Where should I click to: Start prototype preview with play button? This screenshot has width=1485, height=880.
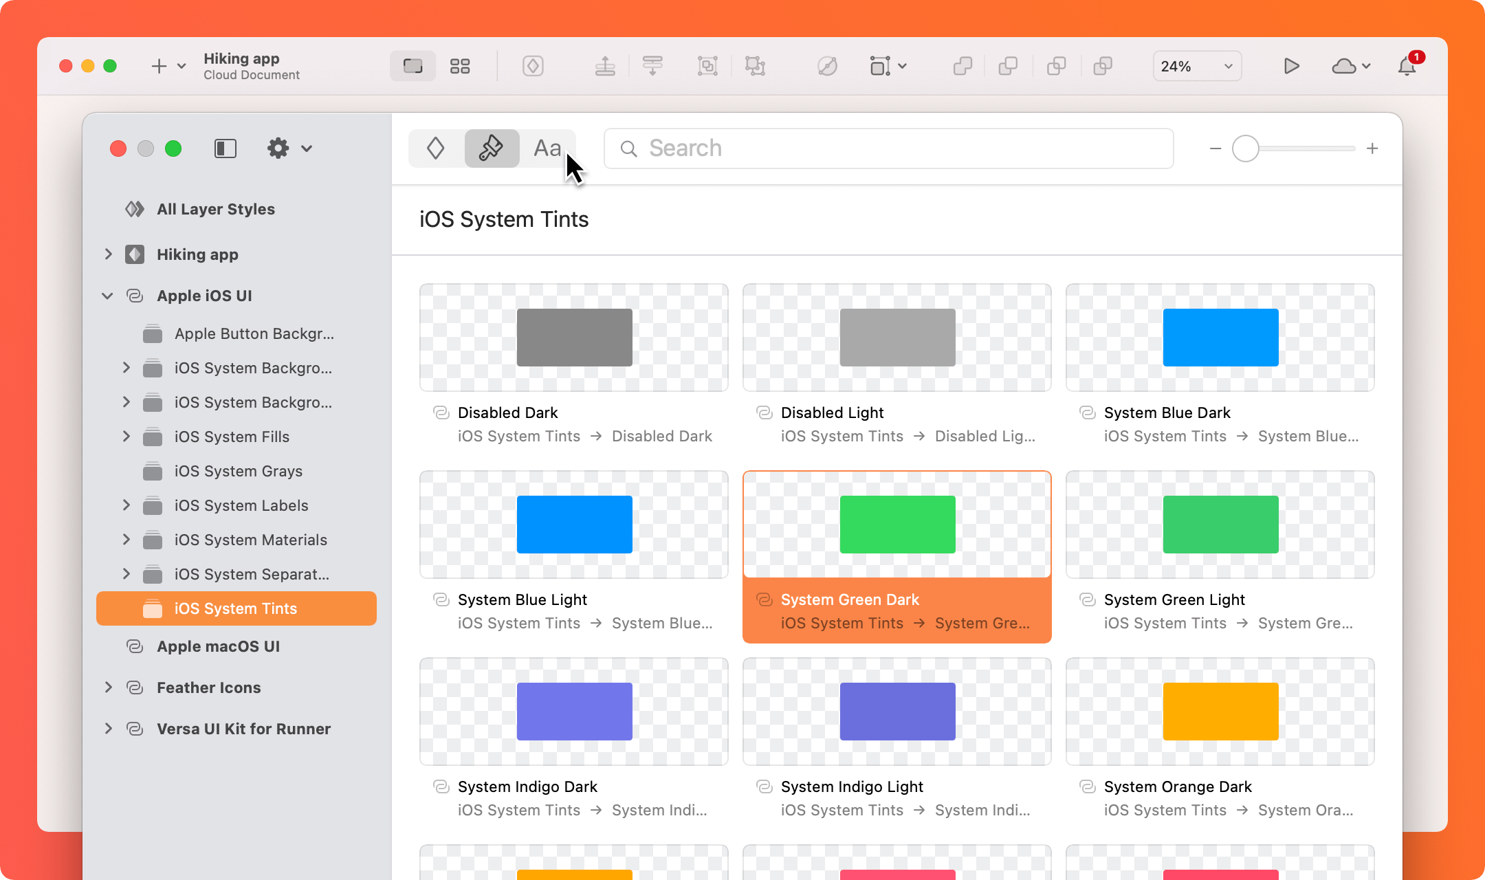tap(1291, 66)
